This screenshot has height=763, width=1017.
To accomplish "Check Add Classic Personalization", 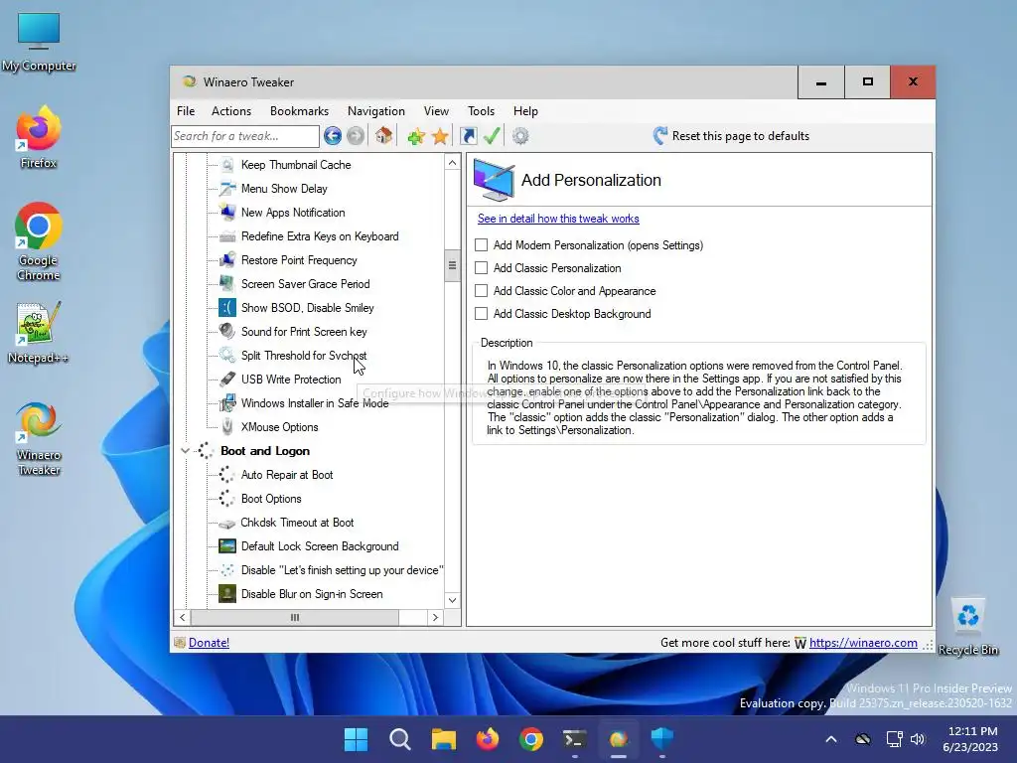I will [x=482, y=268].
